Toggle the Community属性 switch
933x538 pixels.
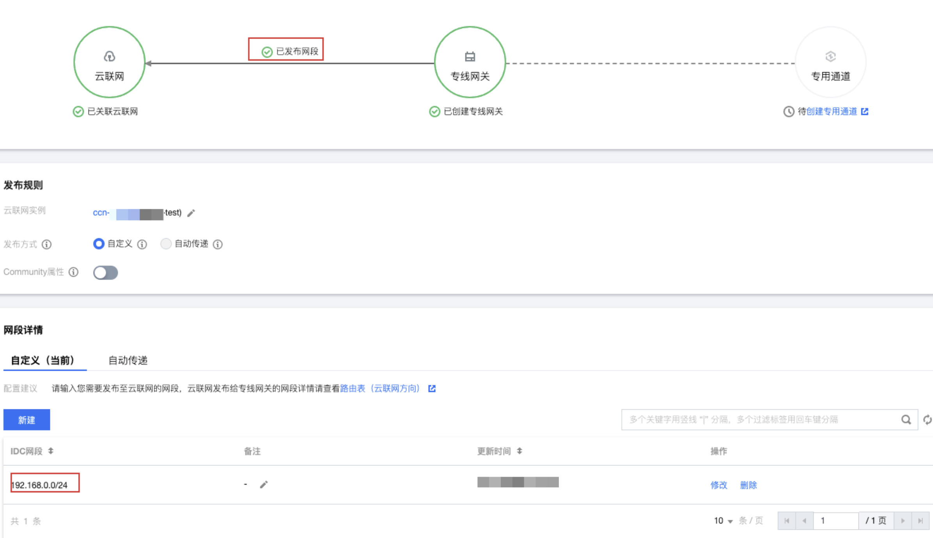pos(105,273)
